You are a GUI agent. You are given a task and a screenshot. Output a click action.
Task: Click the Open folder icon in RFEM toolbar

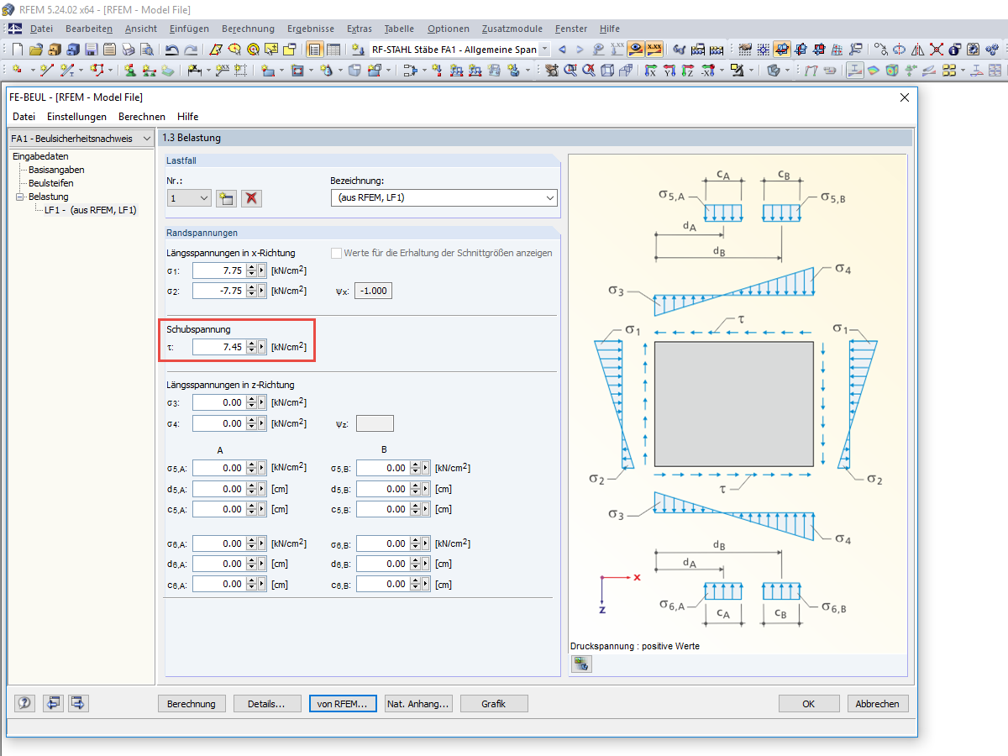pyautogui.click(x=36, y=50)
